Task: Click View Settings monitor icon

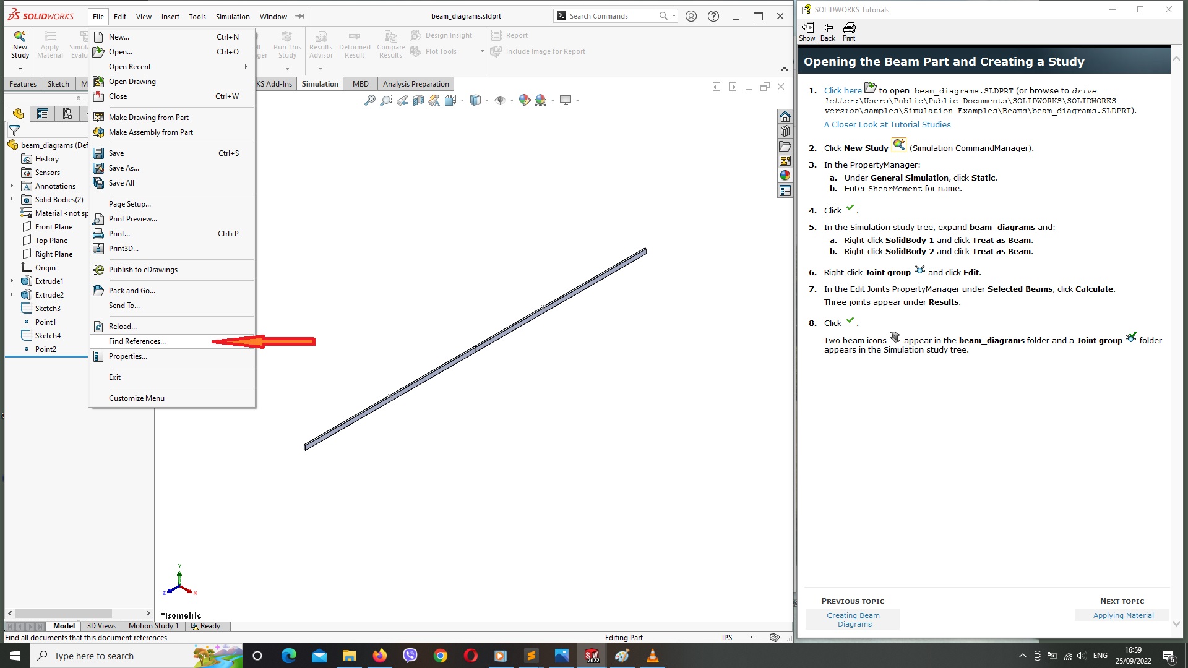Action: 566,100
